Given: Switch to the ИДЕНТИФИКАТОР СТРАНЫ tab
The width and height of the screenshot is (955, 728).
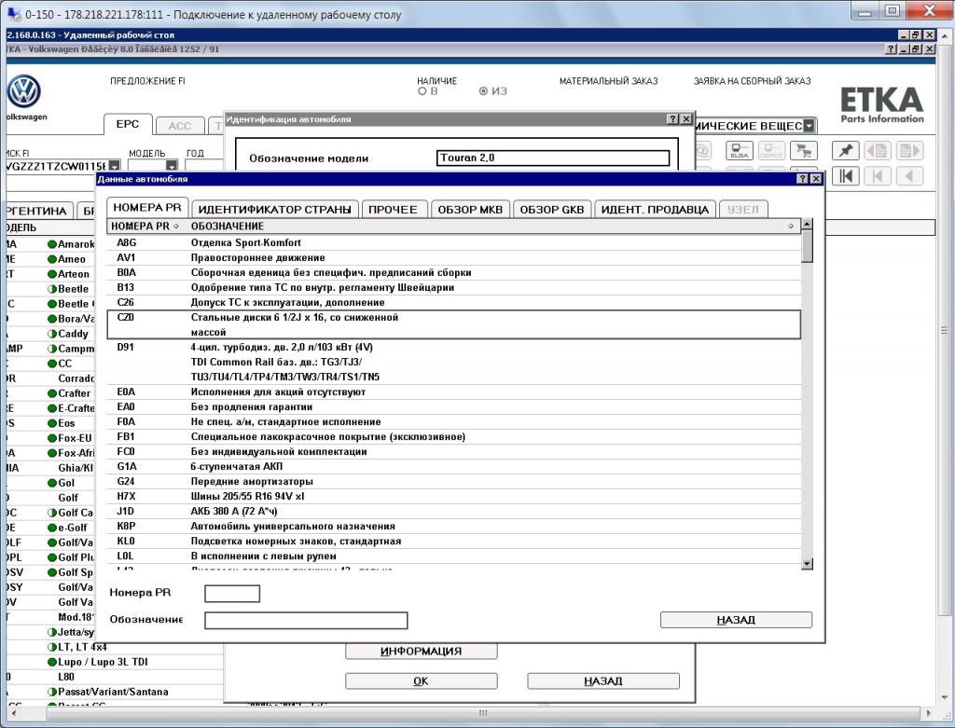Looking at the screenshot, I should coord(275,210).
